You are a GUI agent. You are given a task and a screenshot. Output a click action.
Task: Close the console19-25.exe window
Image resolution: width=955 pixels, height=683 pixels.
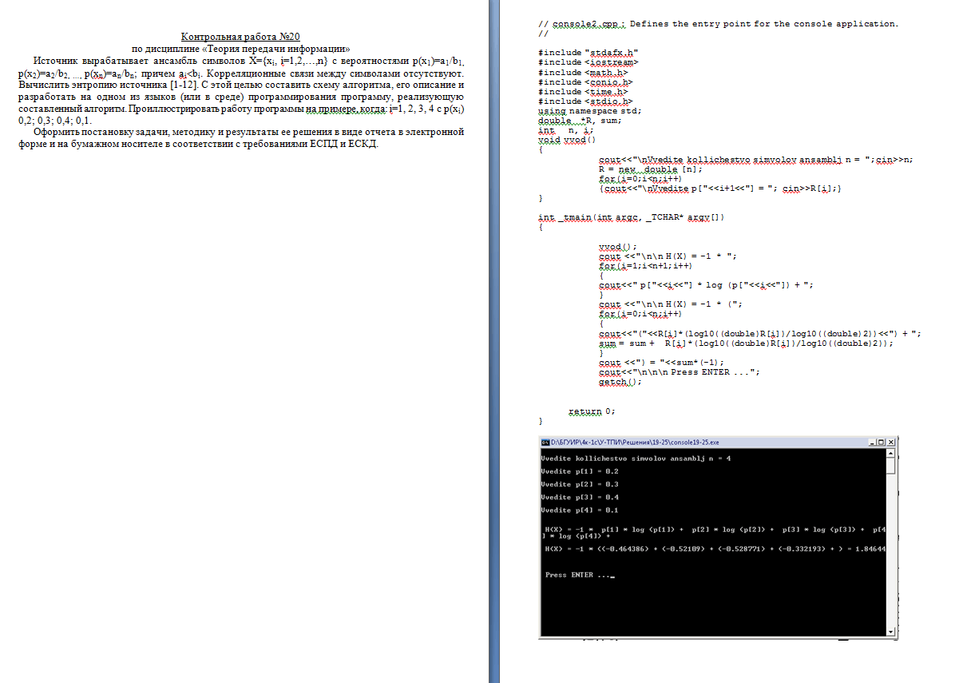click(x=891, y=443)
